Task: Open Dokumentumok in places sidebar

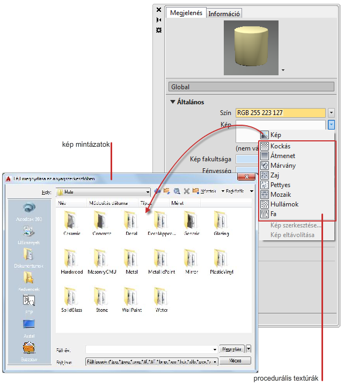Action: [x=29, y=258]
